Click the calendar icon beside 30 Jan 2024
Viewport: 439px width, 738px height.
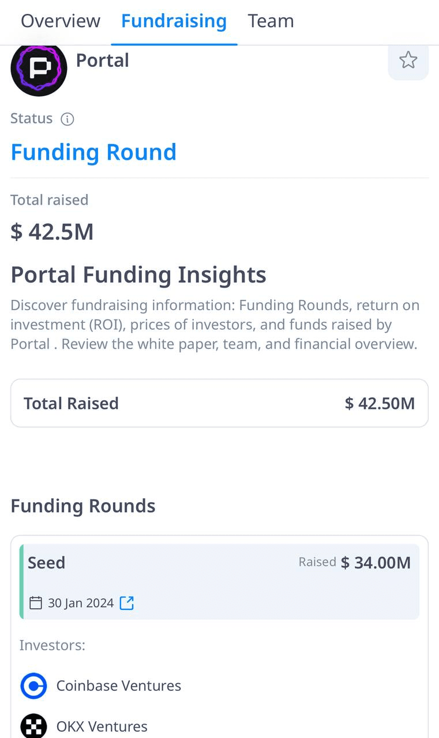(x=36, y=603)
